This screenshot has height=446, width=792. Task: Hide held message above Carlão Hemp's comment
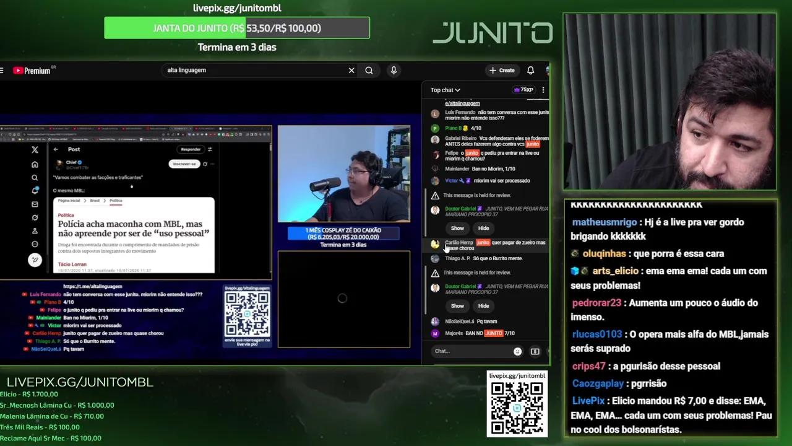click(483, 229)
